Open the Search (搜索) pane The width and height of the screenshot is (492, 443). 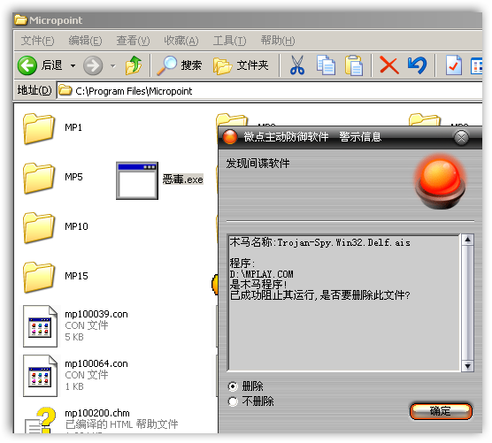179,65
